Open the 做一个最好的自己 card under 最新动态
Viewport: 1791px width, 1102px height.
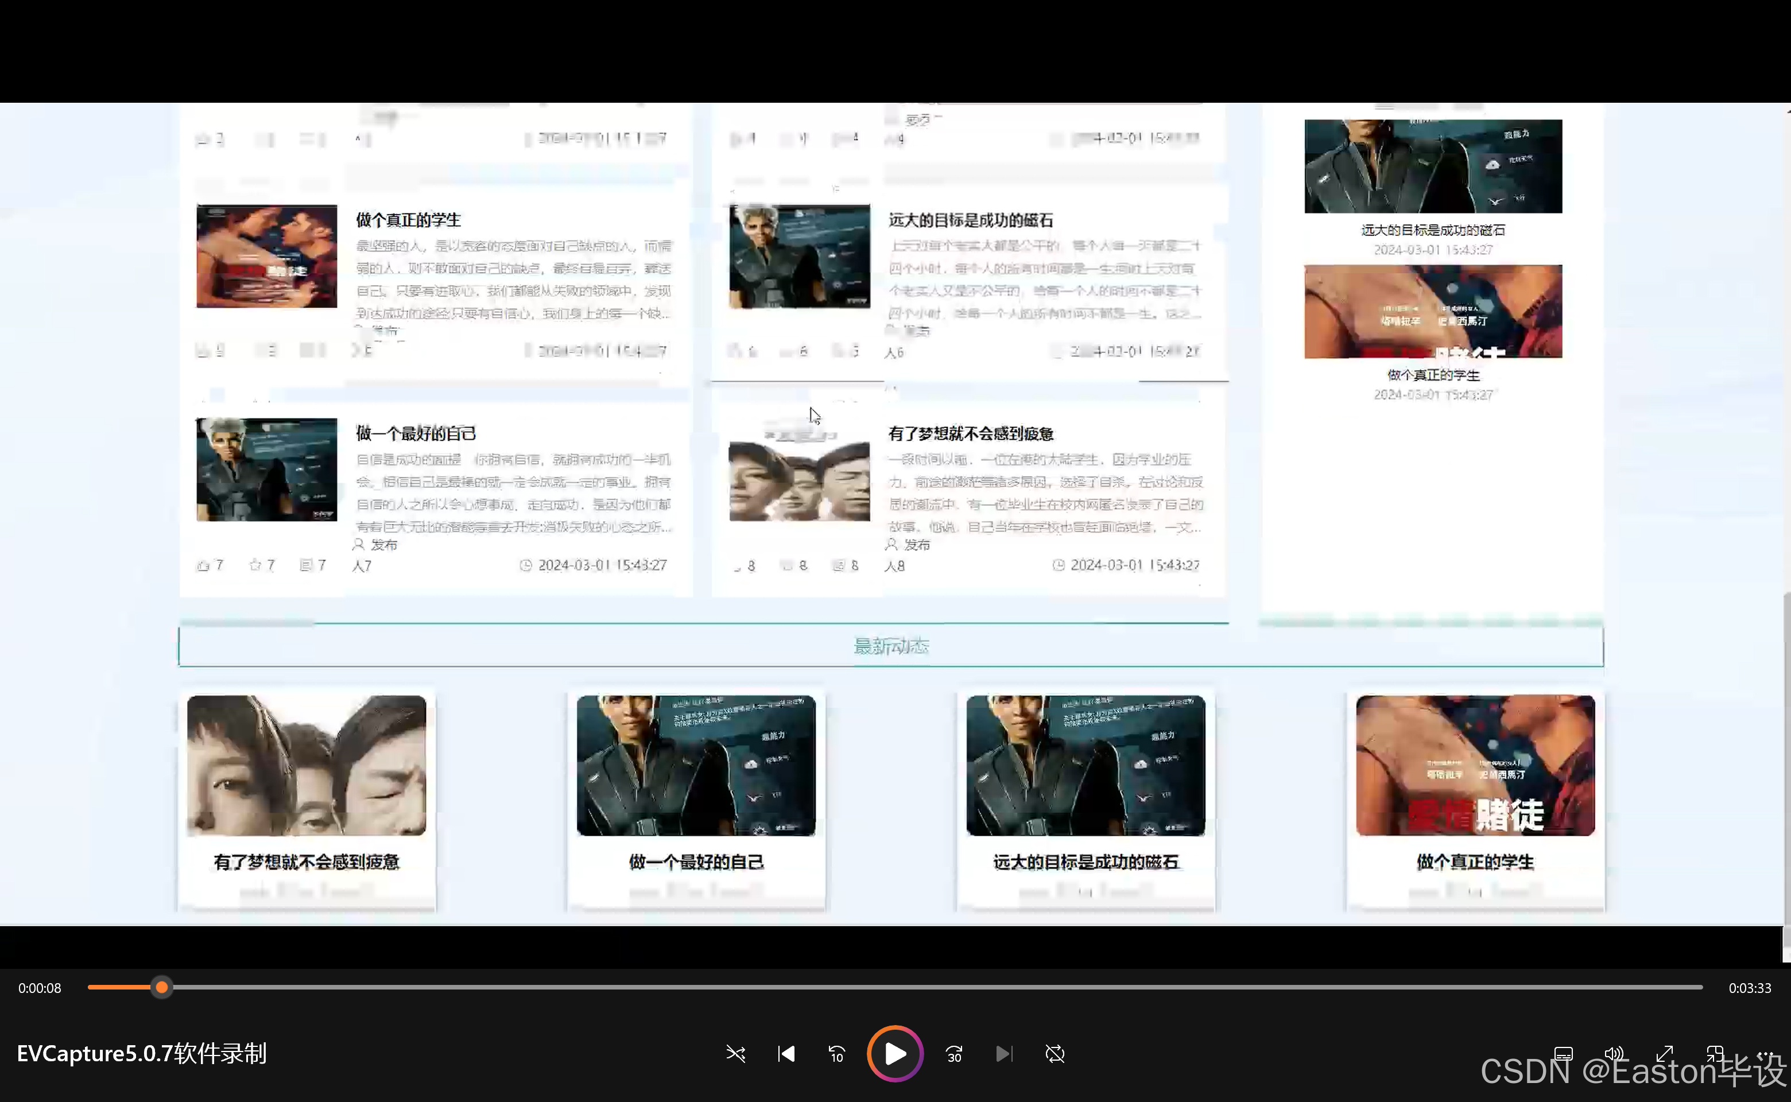(696, 800)
